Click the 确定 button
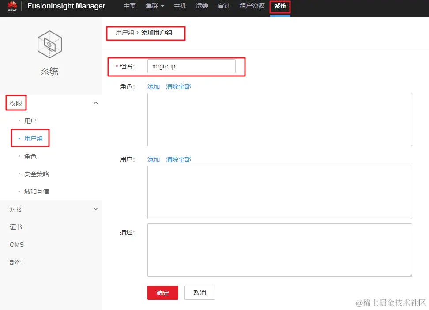Viewport: 429px width, 310px height. tap(163, 293)
